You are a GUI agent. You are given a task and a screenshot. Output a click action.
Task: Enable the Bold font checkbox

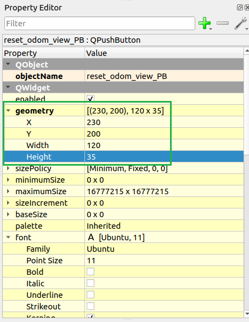(90, 272)
